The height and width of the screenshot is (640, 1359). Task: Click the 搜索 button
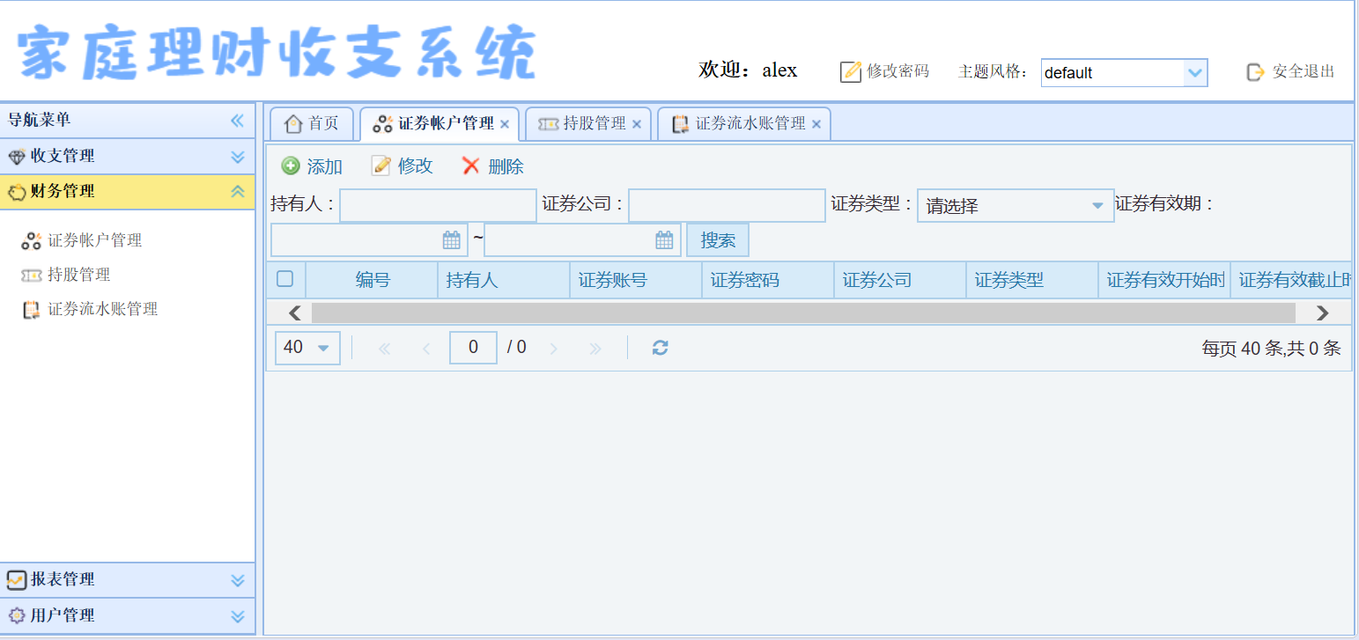(718, 240)
